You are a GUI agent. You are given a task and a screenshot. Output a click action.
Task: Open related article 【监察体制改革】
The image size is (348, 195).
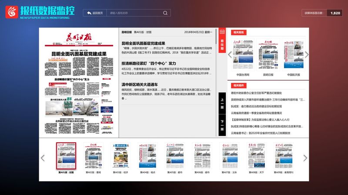[x=260, y=120]
